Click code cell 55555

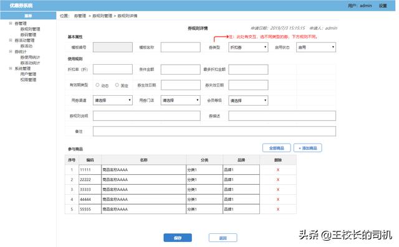click(90, 209)
